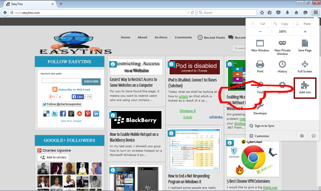
Task: Enter Full Screen mode
Action: tap(305, 67)
